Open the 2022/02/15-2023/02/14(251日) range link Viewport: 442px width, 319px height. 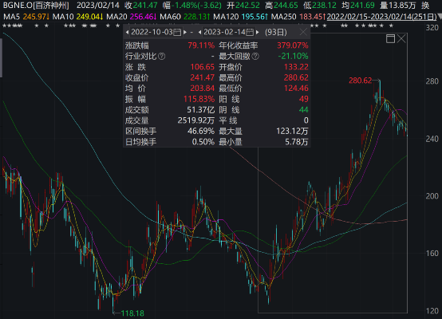[381, 17]
